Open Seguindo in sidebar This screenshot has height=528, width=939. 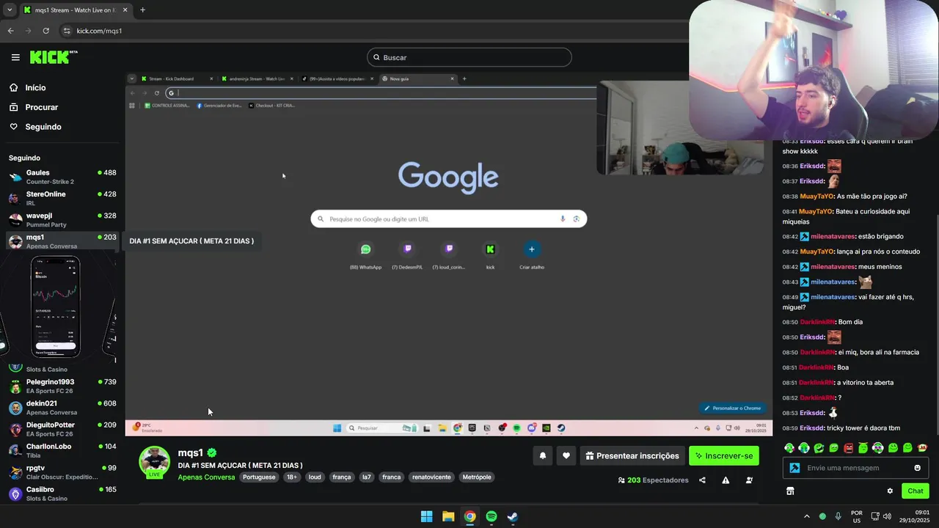(x=43, y=127)
